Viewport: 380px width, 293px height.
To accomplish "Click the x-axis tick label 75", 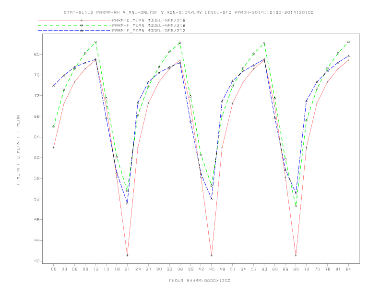I will [x=317, y=269].
